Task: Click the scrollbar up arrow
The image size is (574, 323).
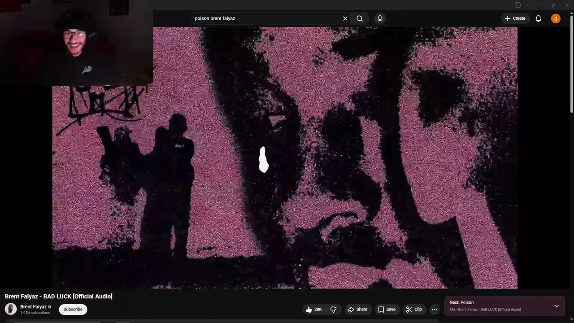Action: (571, 12)
